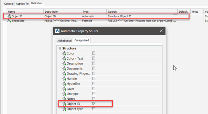Tick the Handle property checkbox
Image resolution: width=208 pixels, height=114 pixels.
94,79
